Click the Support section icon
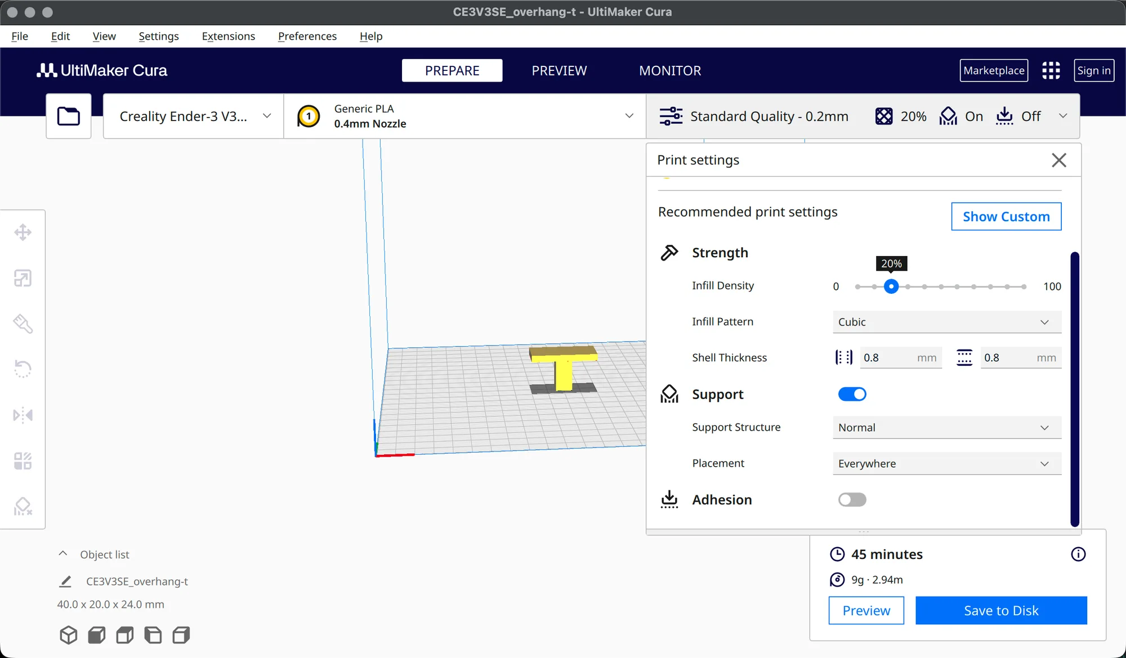1126x658 pixels. (x=669, y=394)
